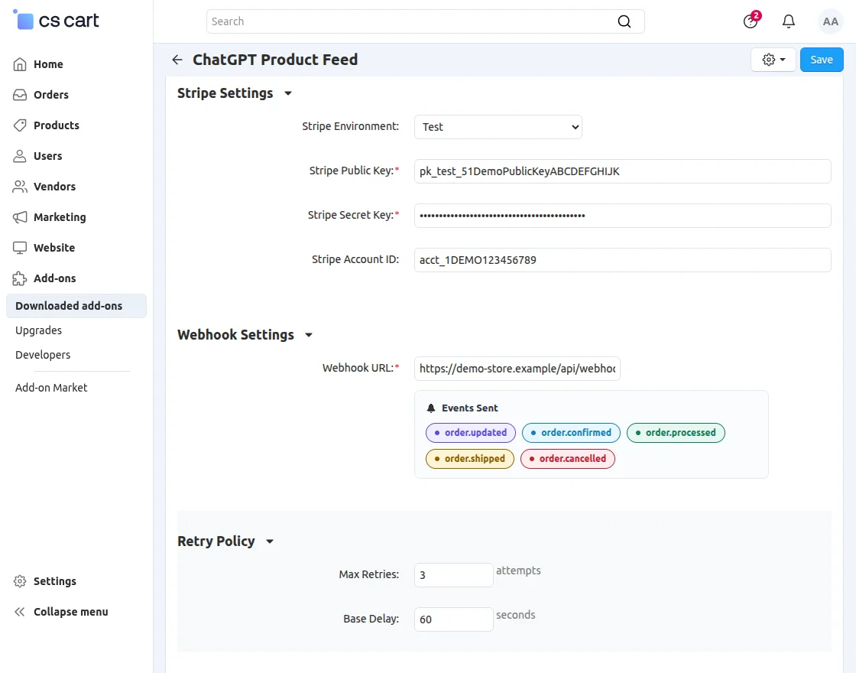Image resolution: width=856 pixels, height=673 pixels.
Task: Open the notifications bell
Action: [788, 21]
